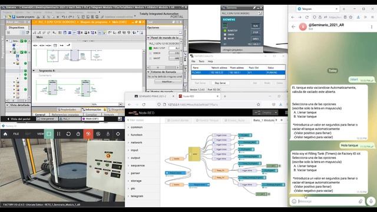Insert a coil instruction in TIA Portal

coord(48,45)
